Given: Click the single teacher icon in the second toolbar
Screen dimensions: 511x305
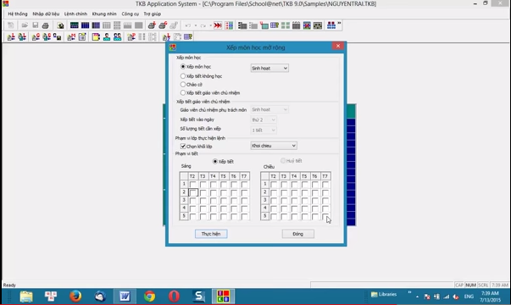Looking at the screenshot, I should pyautogui.click(x=107, y=36).
